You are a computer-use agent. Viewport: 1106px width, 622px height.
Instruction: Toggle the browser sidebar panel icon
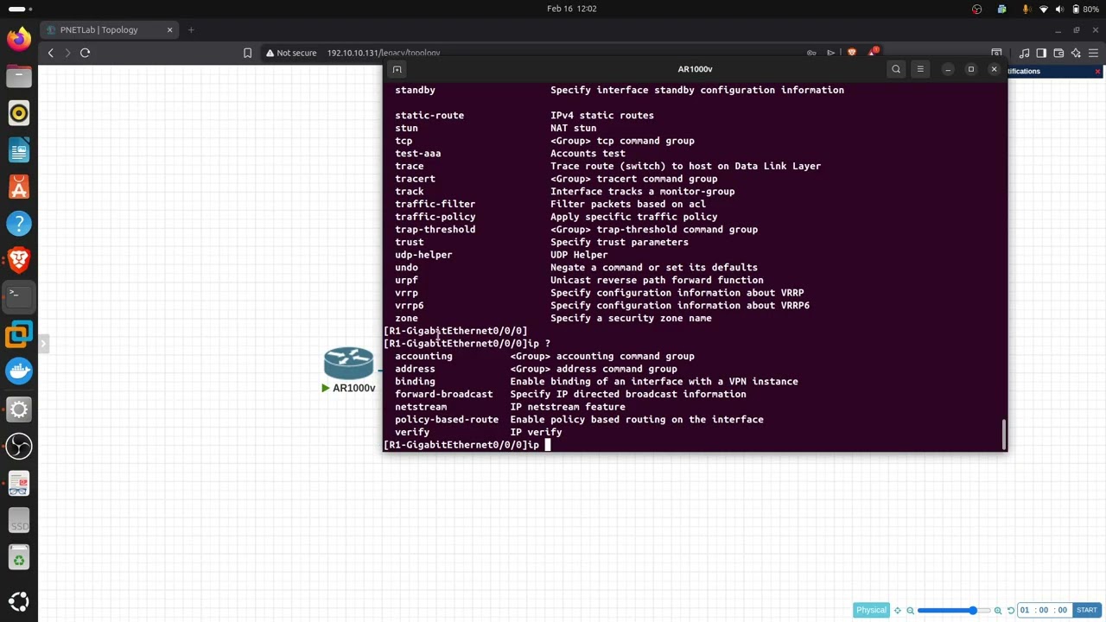click(1041, 53)
